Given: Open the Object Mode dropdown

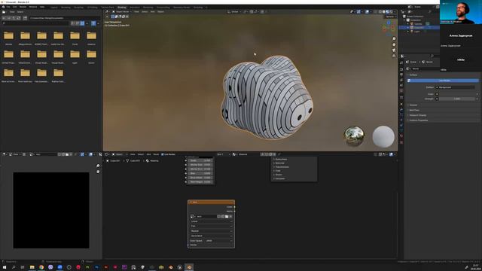Looking at the screenshot, I should pyautogui.click(x=122, y=12).
